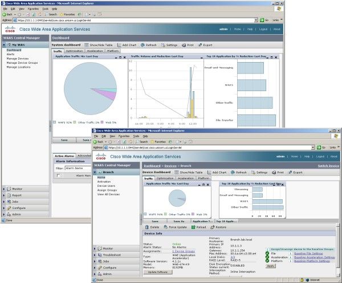
Task: Select Optimization tab in Device Dashboard
Action: [165, 178]
